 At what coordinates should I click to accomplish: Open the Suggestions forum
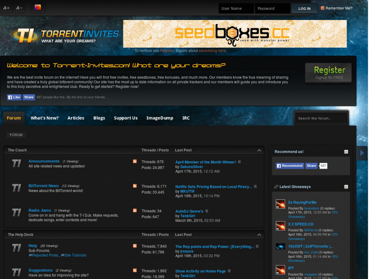tap(40, 270)
